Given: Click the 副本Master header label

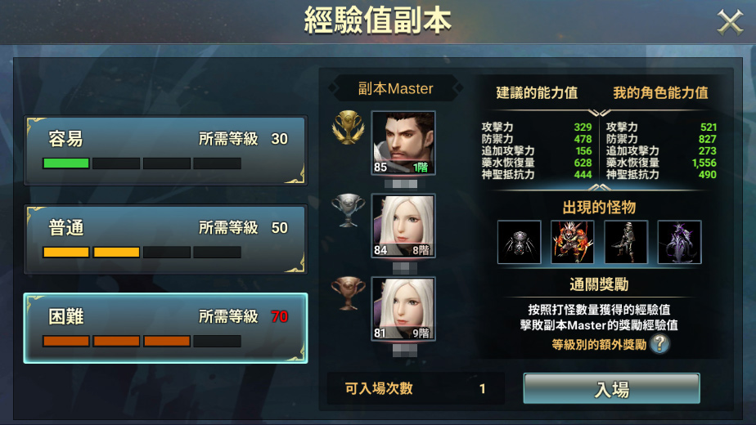Looking at the screenshot, I should (x=395, y=88).
